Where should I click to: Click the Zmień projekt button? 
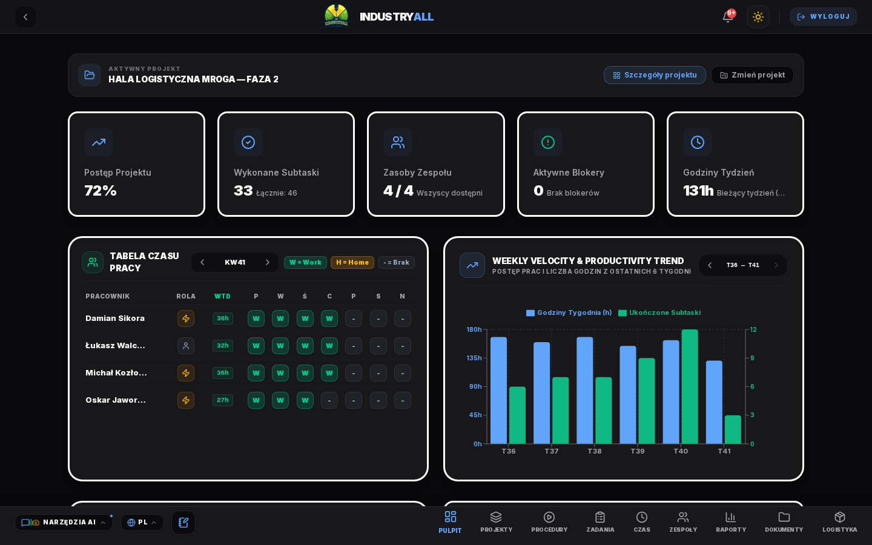[x=752, y=75]
